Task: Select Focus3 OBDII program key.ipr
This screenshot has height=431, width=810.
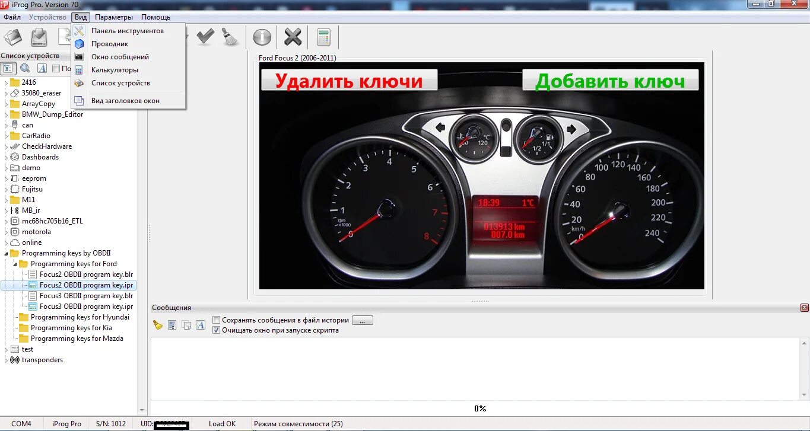Action: coord(86,307)
